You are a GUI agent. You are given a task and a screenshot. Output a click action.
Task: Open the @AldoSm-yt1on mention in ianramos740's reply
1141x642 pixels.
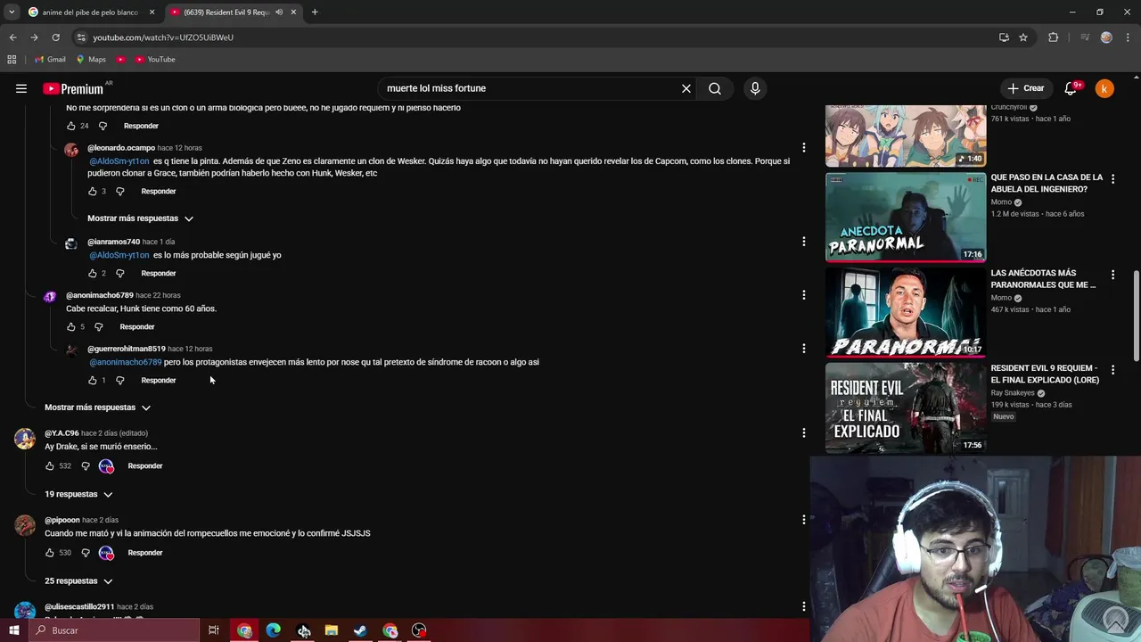pos(119,255)
